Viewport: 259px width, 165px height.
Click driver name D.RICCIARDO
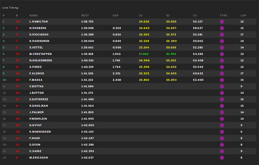(x=39, y=35)
